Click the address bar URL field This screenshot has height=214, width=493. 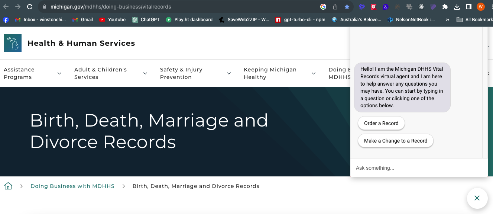(178, 7)
